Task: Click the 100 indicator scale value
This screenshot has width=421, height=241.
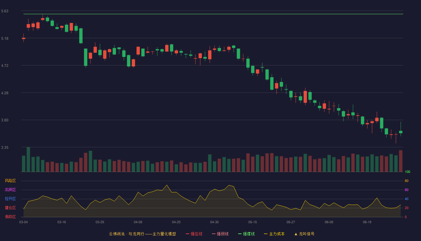Action: pyautogui.click(x=407, y=172)
